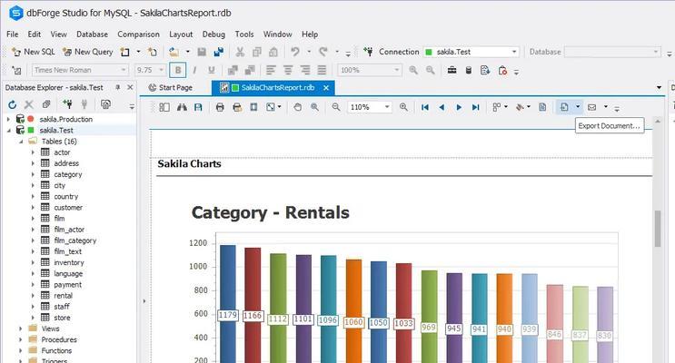Click the binoculars search icon
Image resolution: width=675 pixels, height=363 pixels.
182,107
